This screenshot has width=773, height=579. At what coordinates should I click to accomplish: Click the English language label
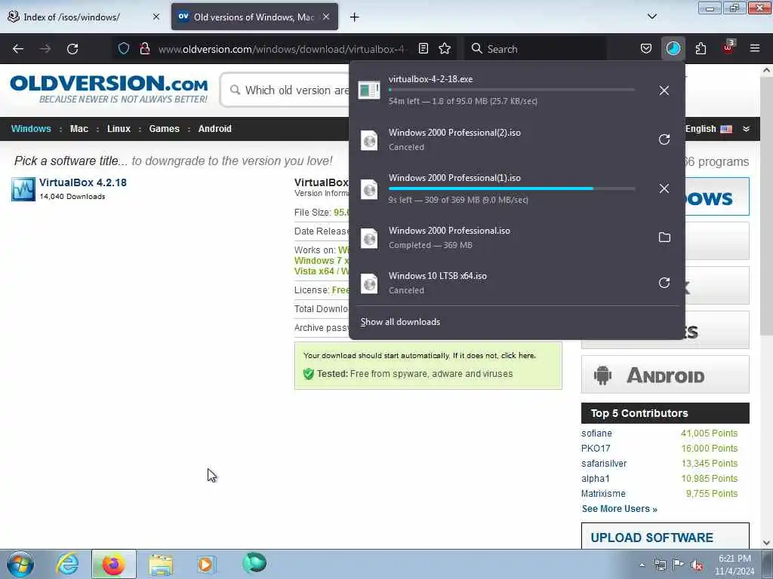[701, 128]
